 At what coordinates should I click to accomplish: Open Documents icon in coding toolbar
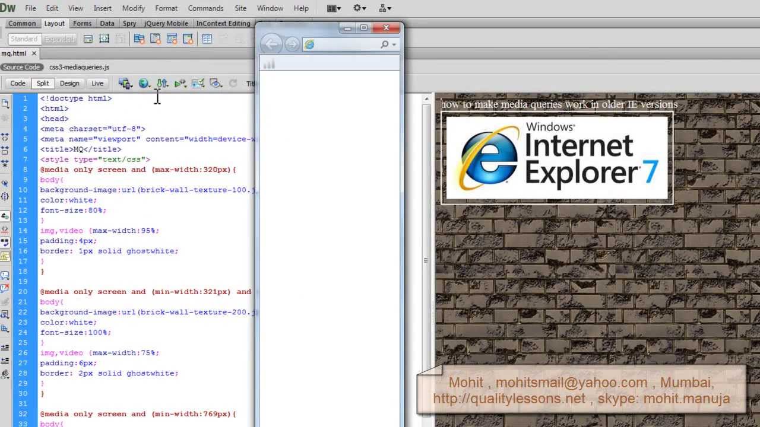5,104
